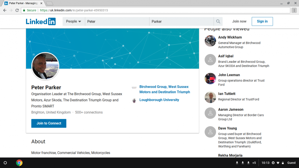Click John Leeman's avatar
Image resolution: width=299 pixels, height=168 pixels.
[x=210, y=78]
